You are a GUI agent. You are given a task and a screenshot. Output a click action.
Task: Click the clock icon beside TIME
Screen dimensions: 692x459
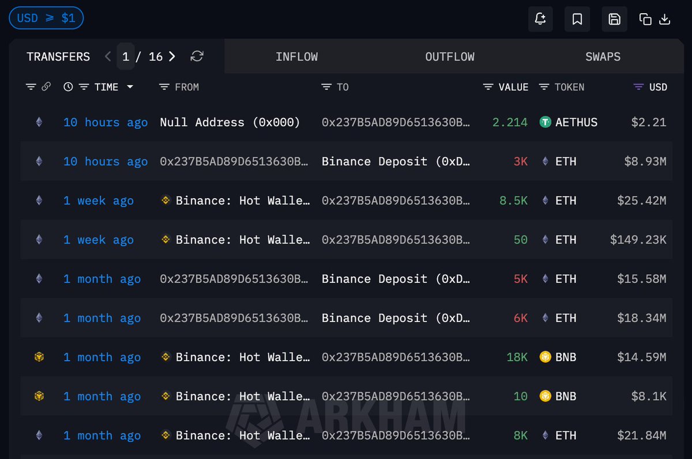68,87
